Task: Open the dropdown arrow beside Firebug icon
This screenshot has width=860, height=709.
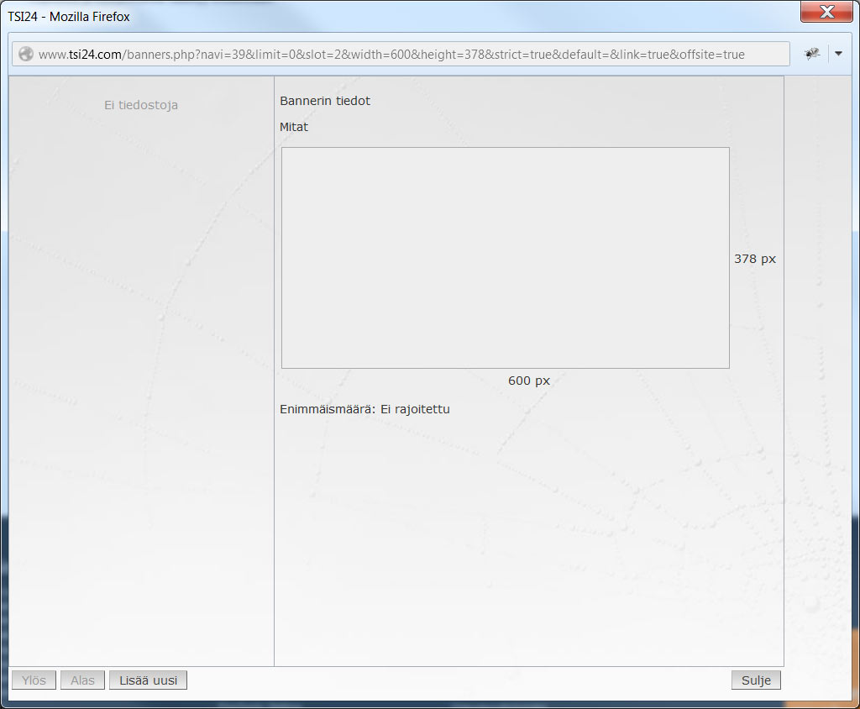Action: pyautogui.click(x=837, y=54)
